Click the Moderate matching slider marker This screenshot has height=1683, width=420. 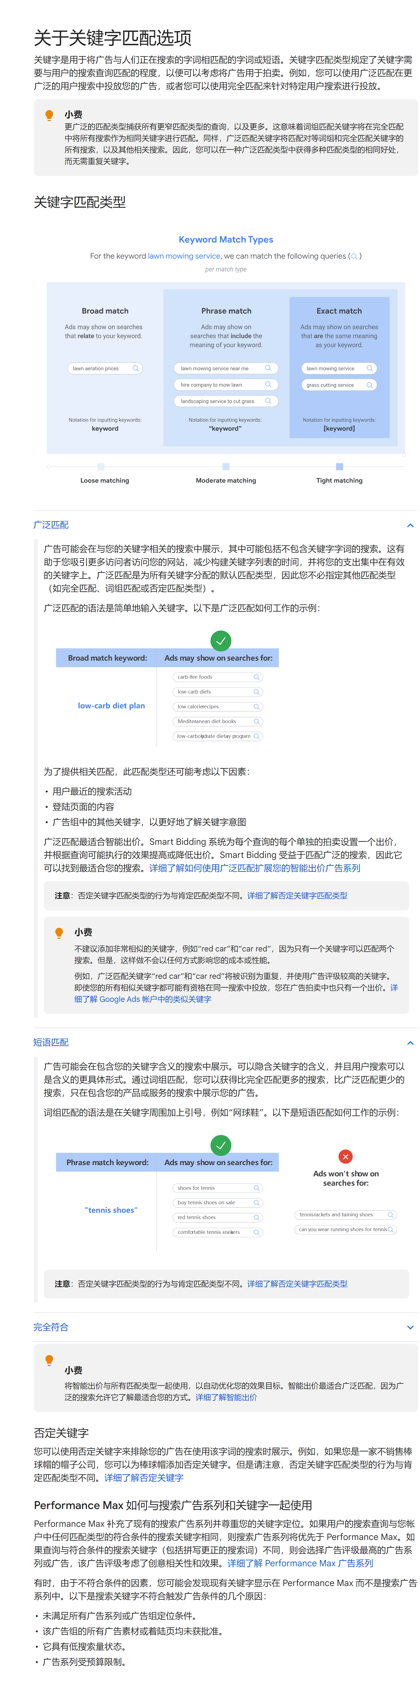click(x=226, y=466)
